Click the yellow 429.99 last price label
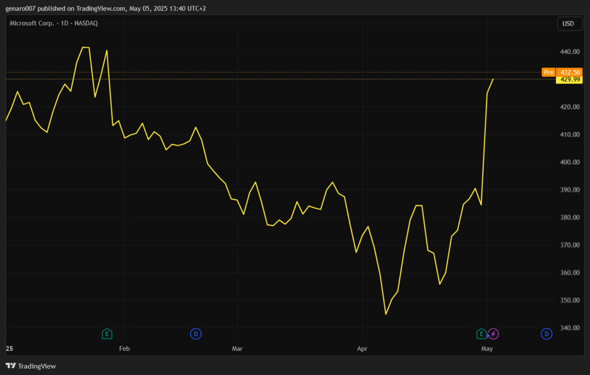The width and height of the screenshot is (590, 375). pyautogui.click(x=570, y=79)
